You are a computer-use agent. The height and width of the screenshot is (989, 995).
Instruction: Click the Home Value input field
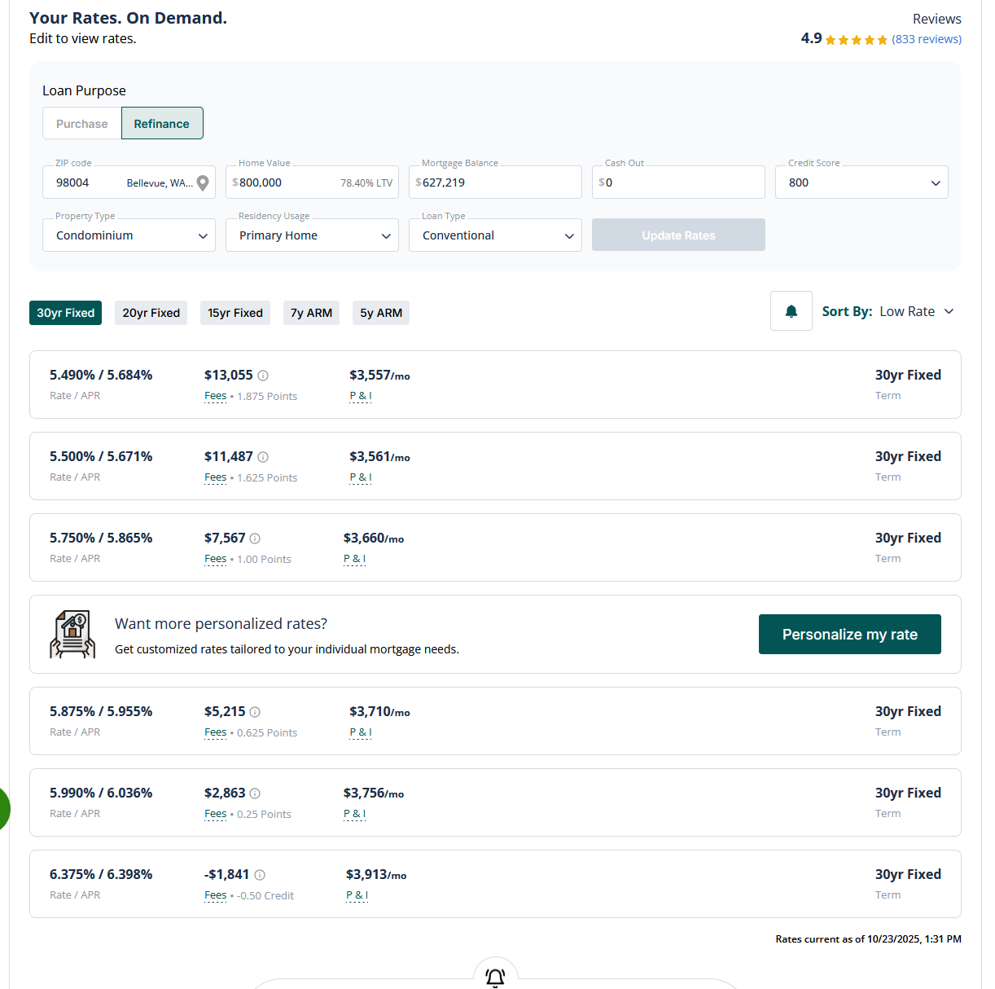coord(285,182)
